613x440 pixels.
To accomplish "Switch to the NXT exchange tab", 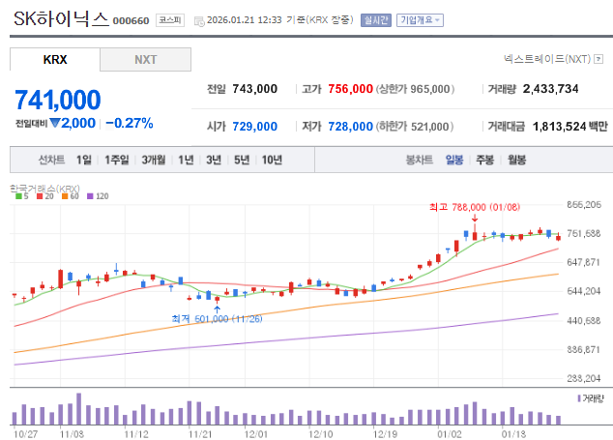I will [x=145, y=59].
